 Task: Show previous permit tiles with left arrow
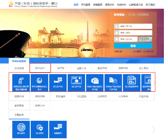coord(10,83)
